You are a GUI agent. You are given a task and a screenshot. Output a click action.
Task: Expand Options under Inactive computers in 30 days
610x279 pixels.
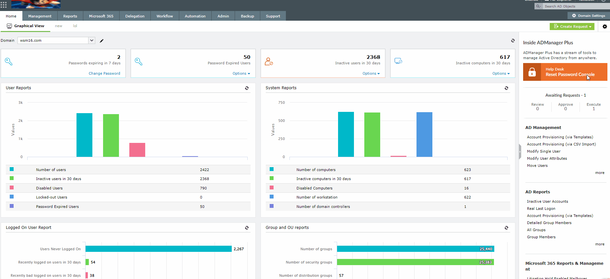[x=501, y=73]
